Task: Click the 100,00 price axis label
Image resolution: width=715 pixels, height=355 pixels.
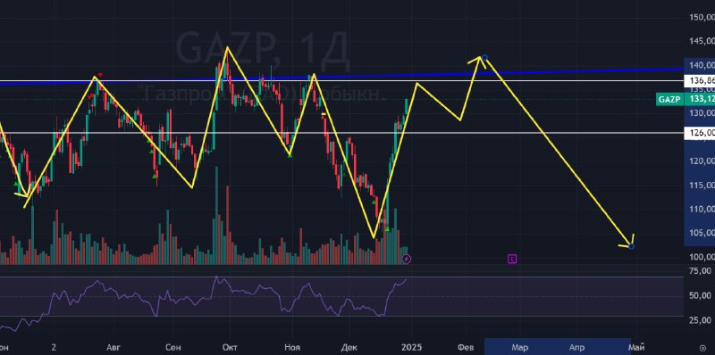Action: [702, 257]
